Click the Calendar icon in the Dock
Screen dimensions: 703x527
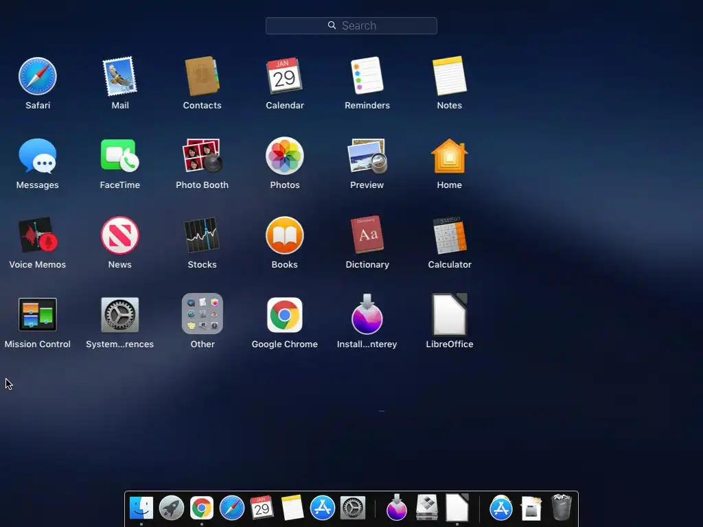tap(262, 508)
